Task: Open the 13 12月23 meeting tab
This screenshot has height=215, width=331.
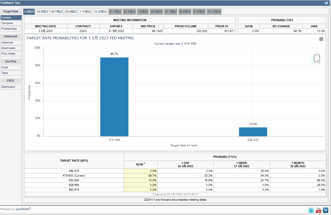Action: click(100, 12)
